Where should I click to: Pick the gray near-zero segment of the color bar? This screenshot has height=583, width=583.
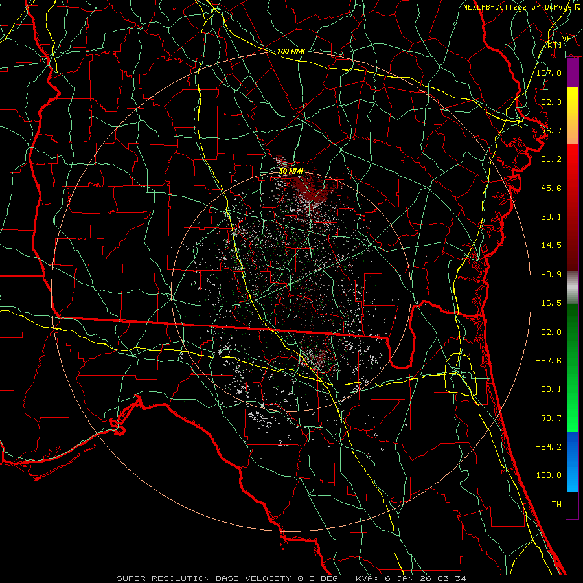(572, 288)
